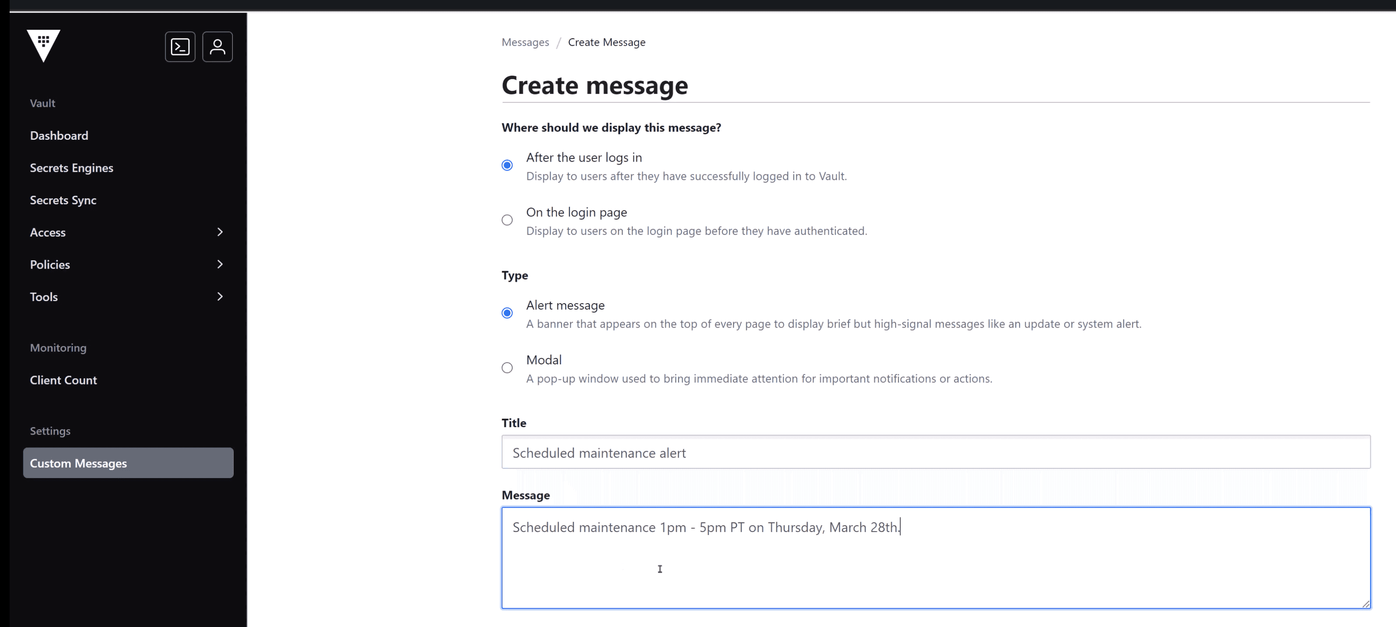Click the Create Message breadcrumb text
The width and height of the screenshot is (1396, 627).
click(606, 42)
